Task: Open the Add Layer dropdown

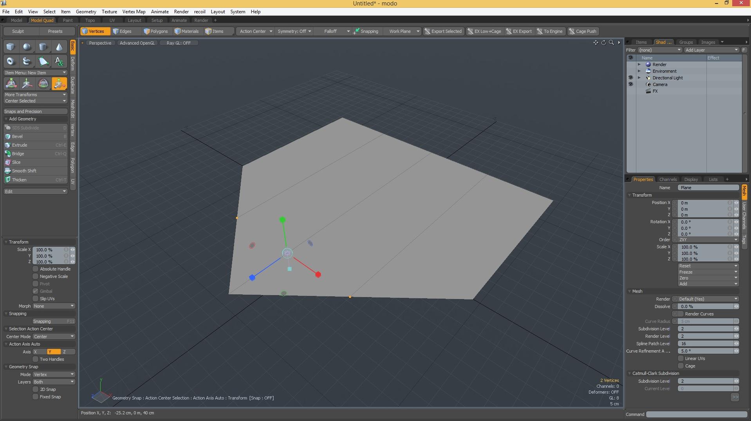Action: coord(711,50)
